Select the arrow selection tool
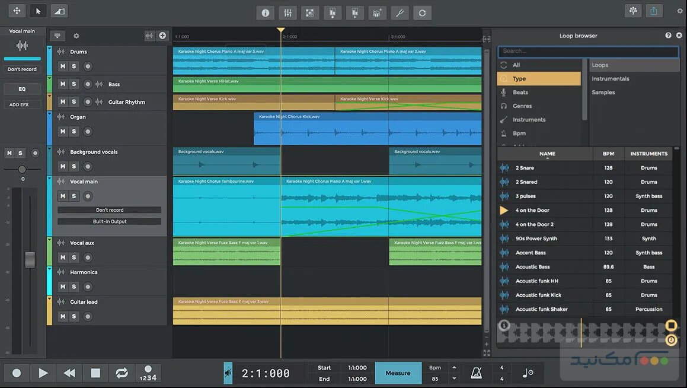This screenshot has height=388, width=687. tap(37, 10)
